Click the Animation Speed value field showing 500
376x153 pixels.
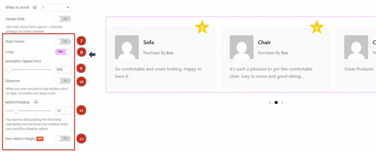click(63, 70)
